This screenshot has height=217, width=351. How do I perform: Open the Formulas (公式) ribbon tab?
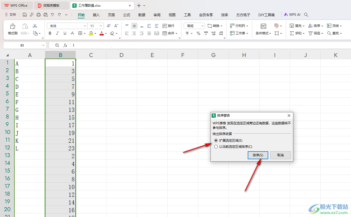pyautogui.click(x=127, y=15)
